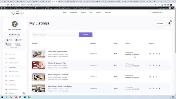Open the rent a place site menu
The image size is (176, 99).
click(x=8, y=8)
